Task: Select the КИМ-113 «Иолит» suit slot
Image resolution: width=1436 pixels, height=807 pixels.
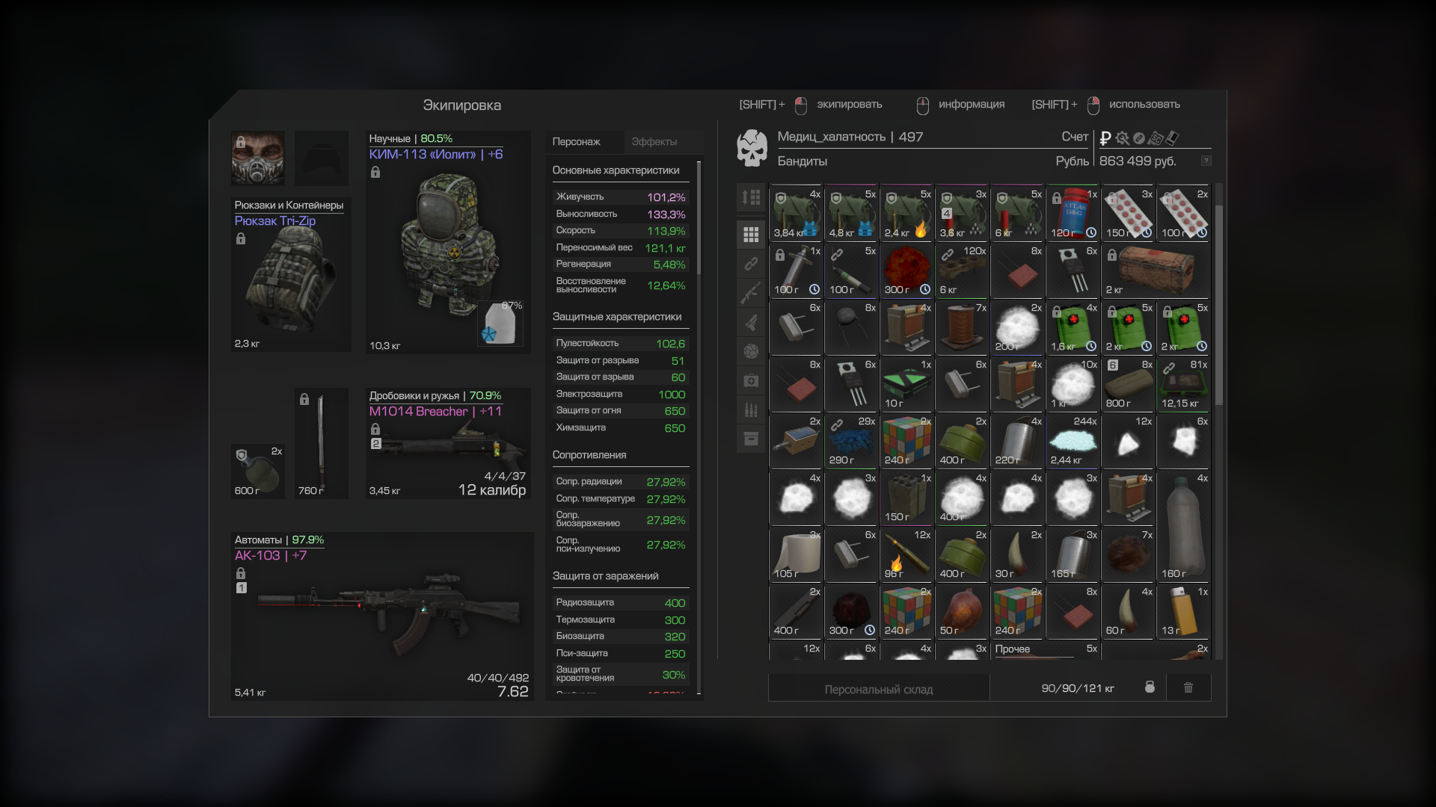Action: coord(448,242)
